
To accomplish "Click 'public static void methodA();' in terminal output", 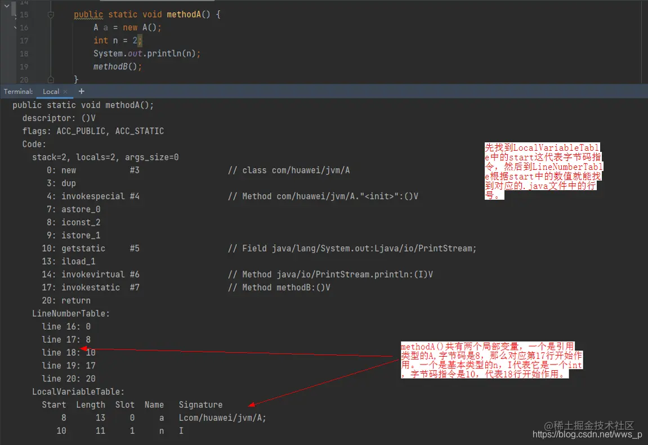I will click(x=83, y=105).
